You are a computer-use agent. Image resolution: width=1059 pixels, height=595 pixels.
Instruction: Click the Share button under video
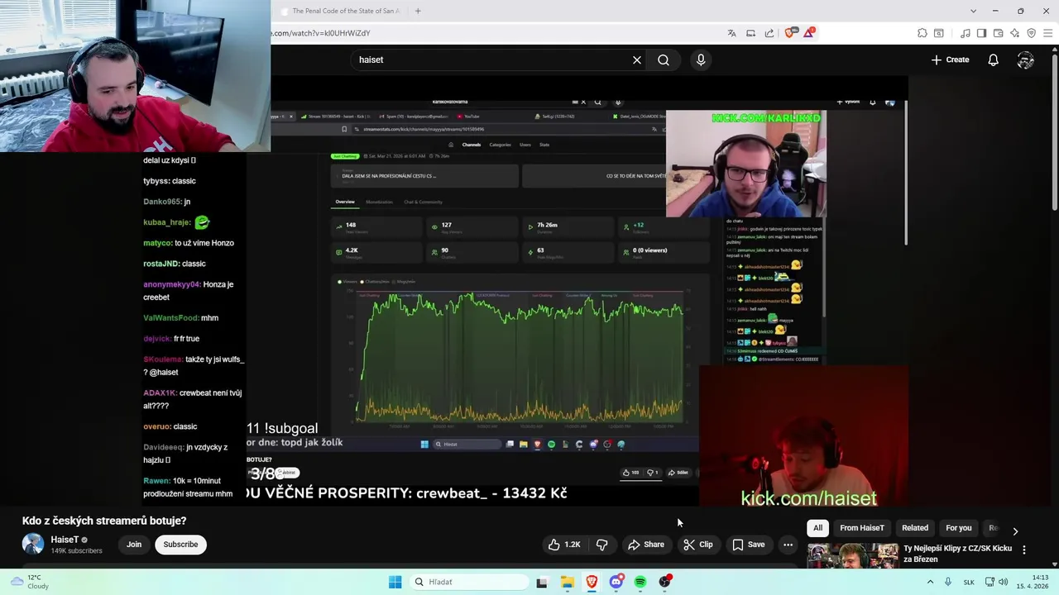646,545
